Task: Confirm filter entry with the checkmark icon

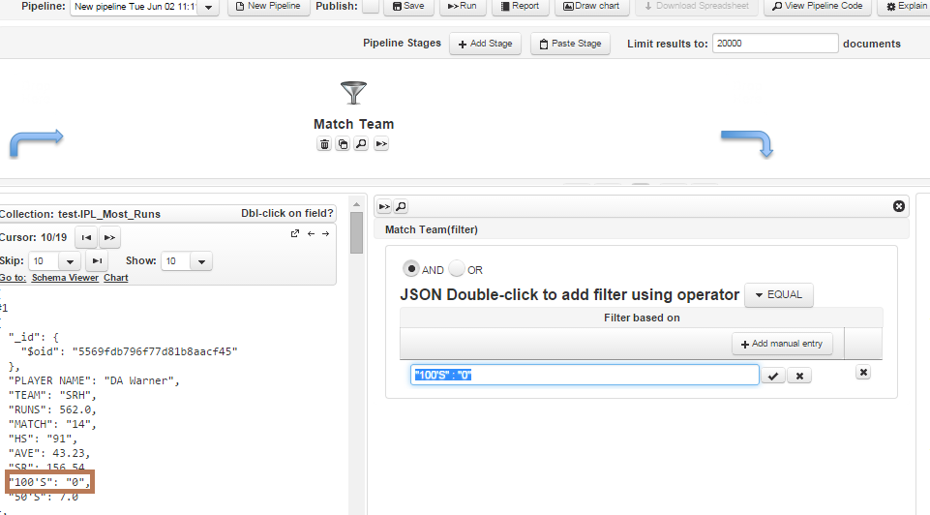Action: (773, 376)
